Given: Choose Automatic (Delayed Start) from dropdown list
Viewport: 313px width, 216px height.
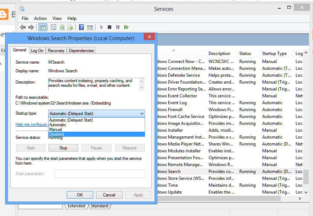Looking at the screenshot, I should (96, 120).
